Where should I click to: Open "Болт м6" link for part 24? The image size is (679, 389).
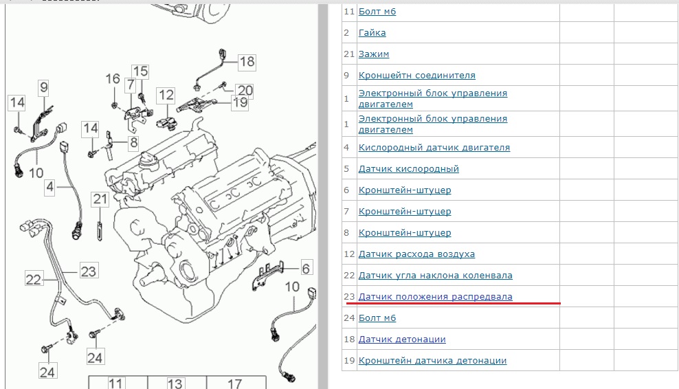point(377,318)
